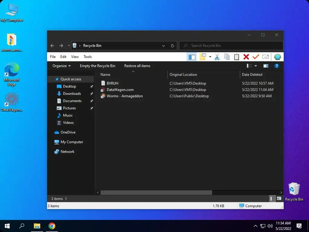Screen dimensions: 309x232
Task: Open the Folder Options toolbar icon
Action: [203, 57]
